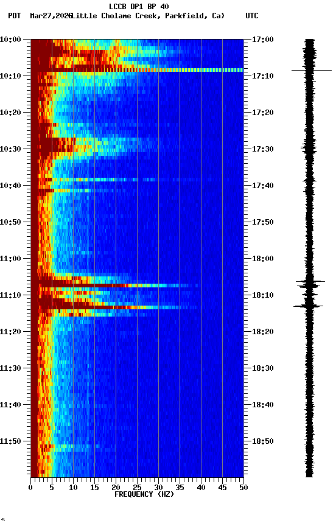336x526 pixels.
Task: Click the '25' frequency axis tick label
Action: pyautogui.click(x=137, y=488)
